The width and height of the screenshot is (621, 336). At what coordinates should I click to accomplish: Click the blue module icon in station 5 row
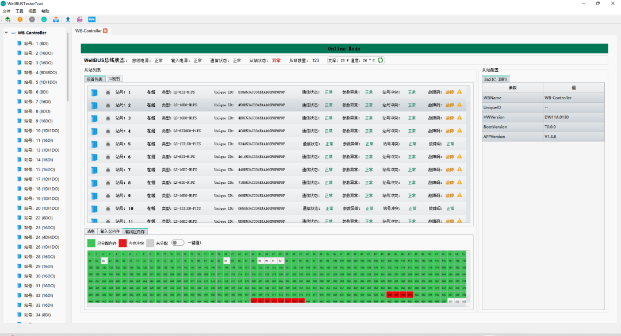[94, 144]
